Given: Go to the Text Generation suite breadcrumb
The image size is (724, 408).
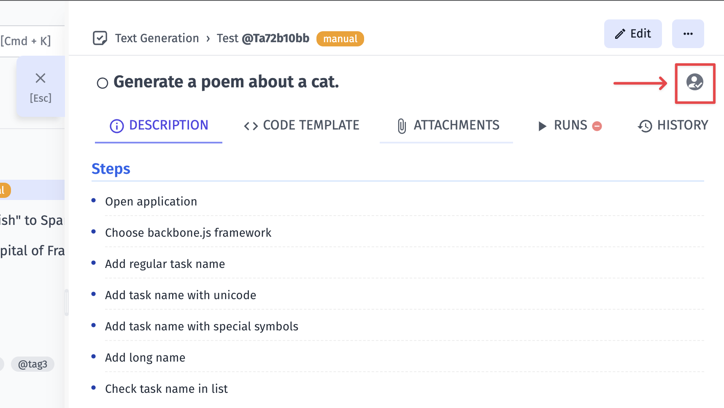Looking at the screenshot, I should 157,38.
